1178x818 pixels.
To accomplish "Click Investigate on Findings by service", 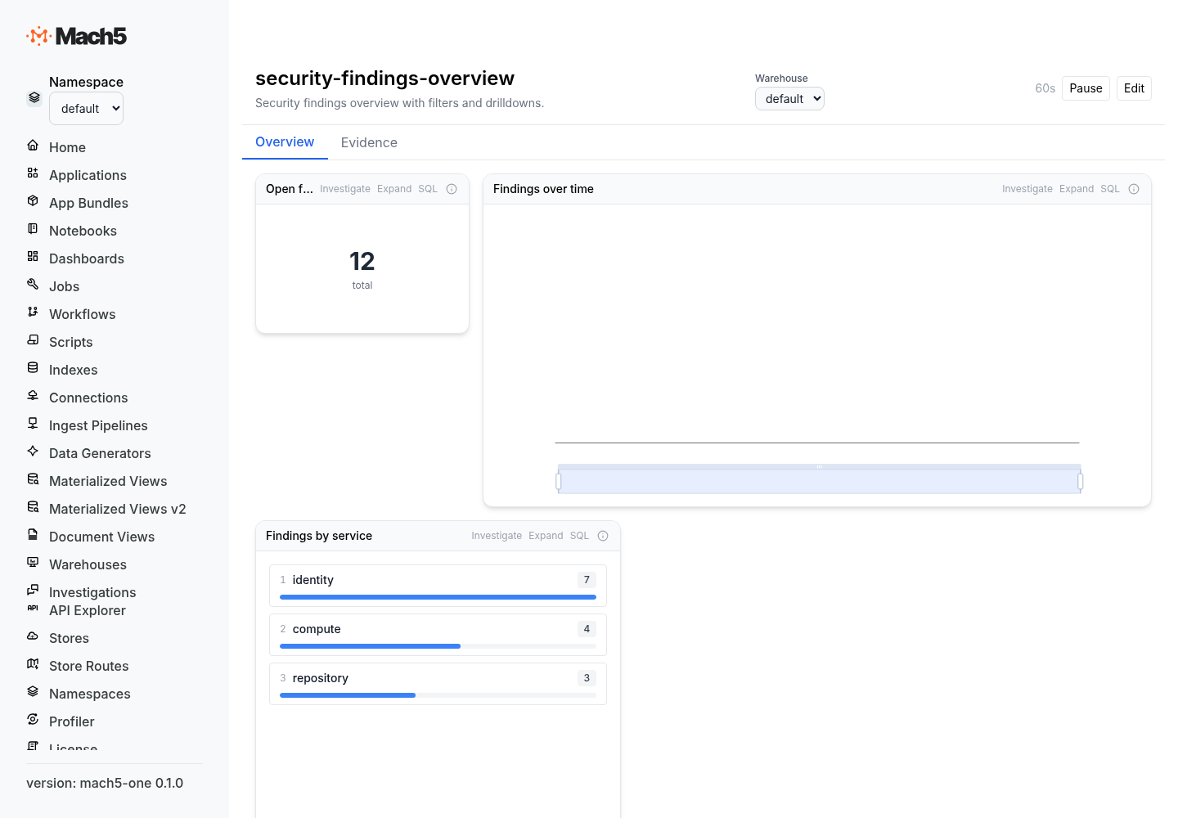I will (497, 536).
